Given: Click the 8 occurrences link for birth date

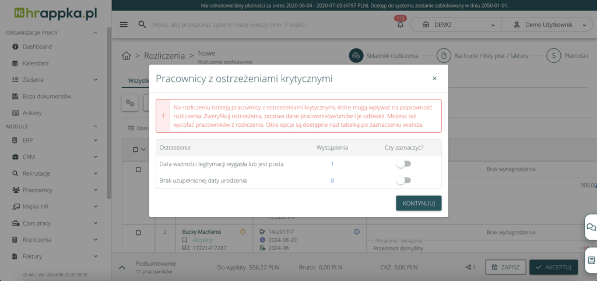Looking at the screenshot, I should 332,180.
